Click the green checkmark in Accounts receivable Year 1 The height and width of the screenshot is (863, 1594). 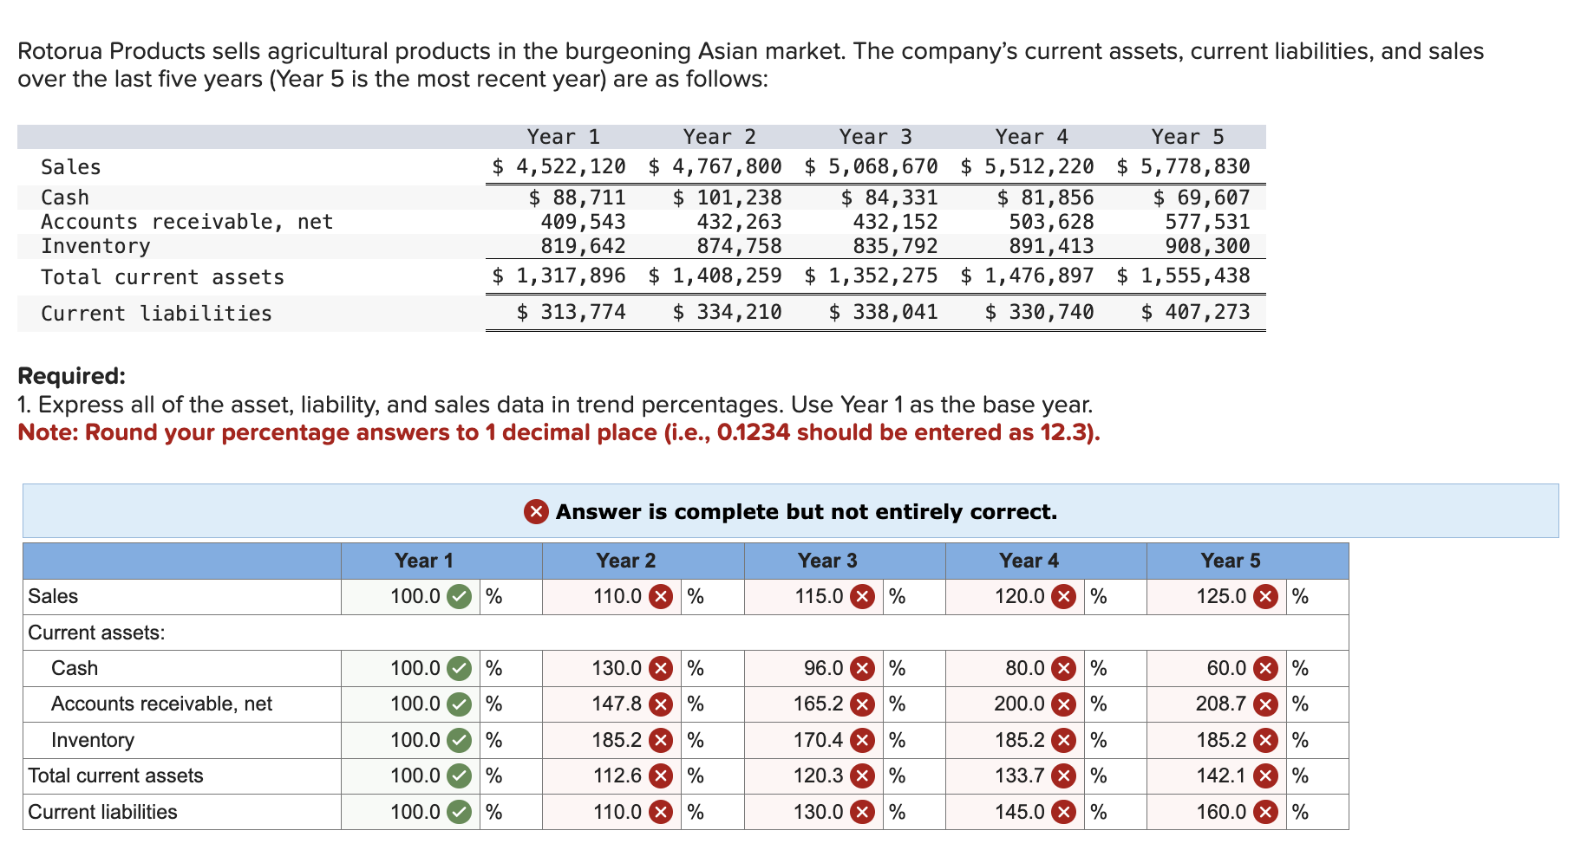click(459, 704)
